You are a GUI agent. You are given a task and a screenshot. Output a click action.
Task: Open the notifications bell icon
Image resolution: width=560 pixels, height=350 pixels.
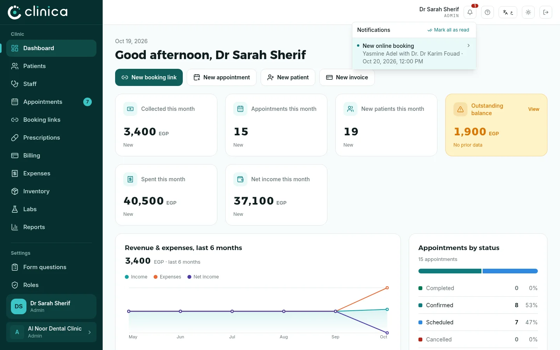tap(470, 12)
